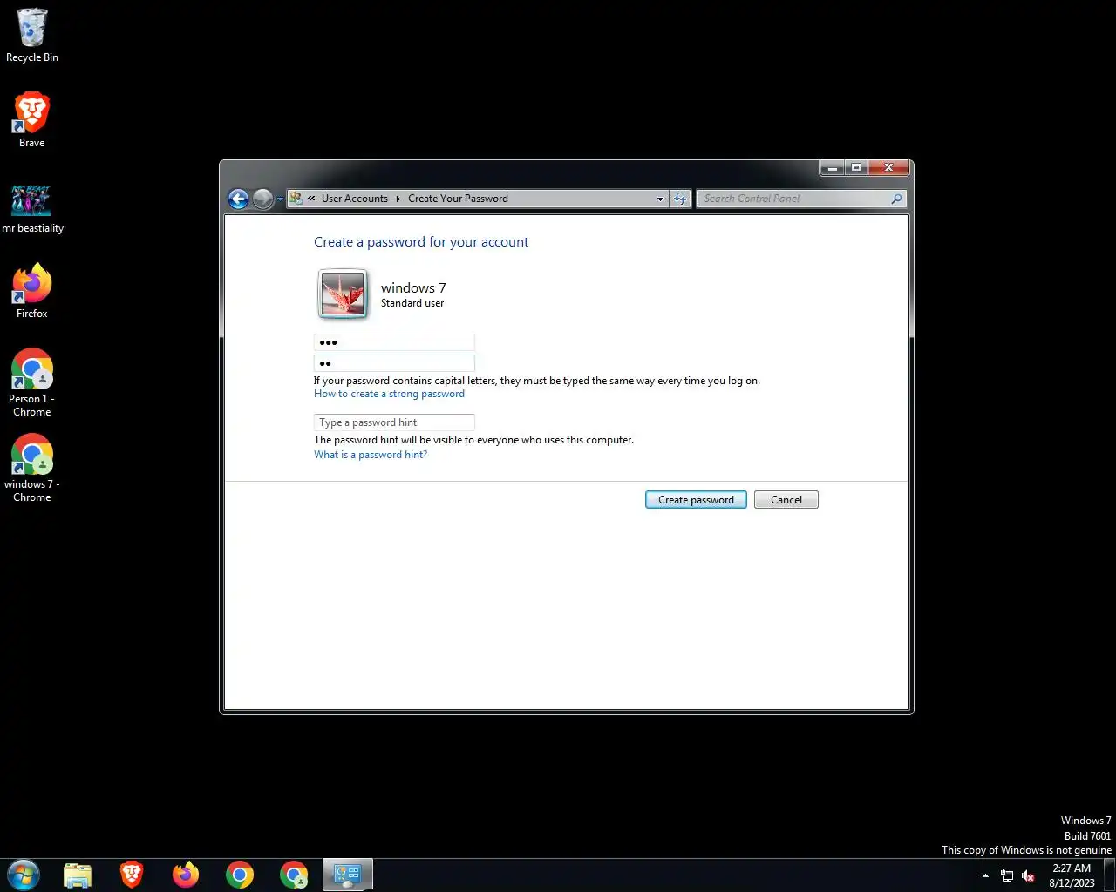Click the Create a password for your account heading

[x=421, y=242]
